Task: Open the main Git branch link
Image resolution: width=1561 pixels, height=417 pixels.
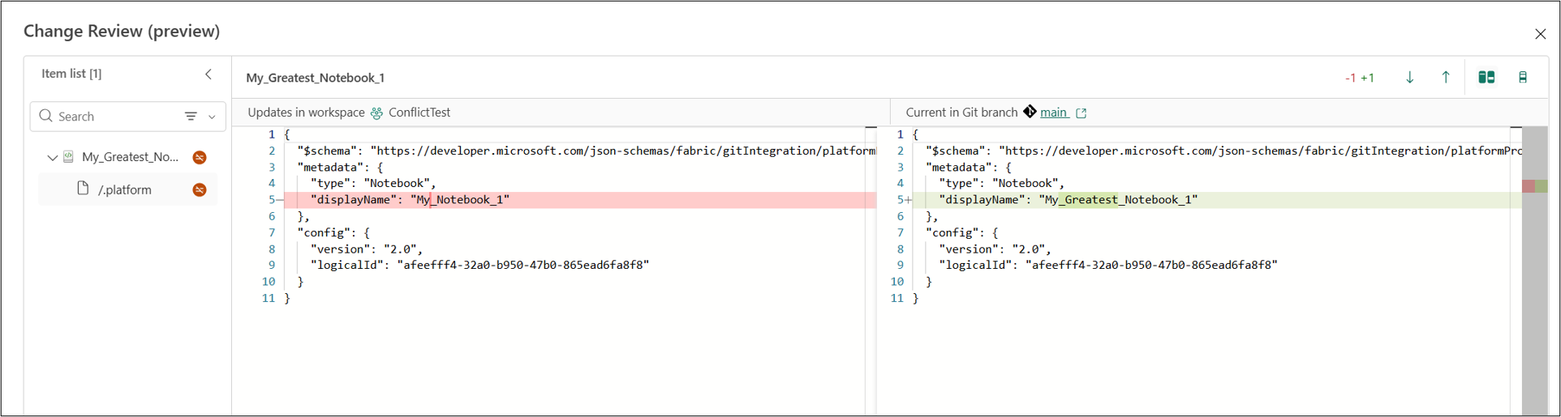Action: click(x=1054, y=113)
